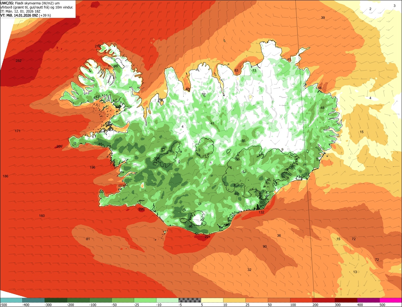
Task: Click the dark teal -400 to -300 legend swatch
Action: click(x=34, y=300)
